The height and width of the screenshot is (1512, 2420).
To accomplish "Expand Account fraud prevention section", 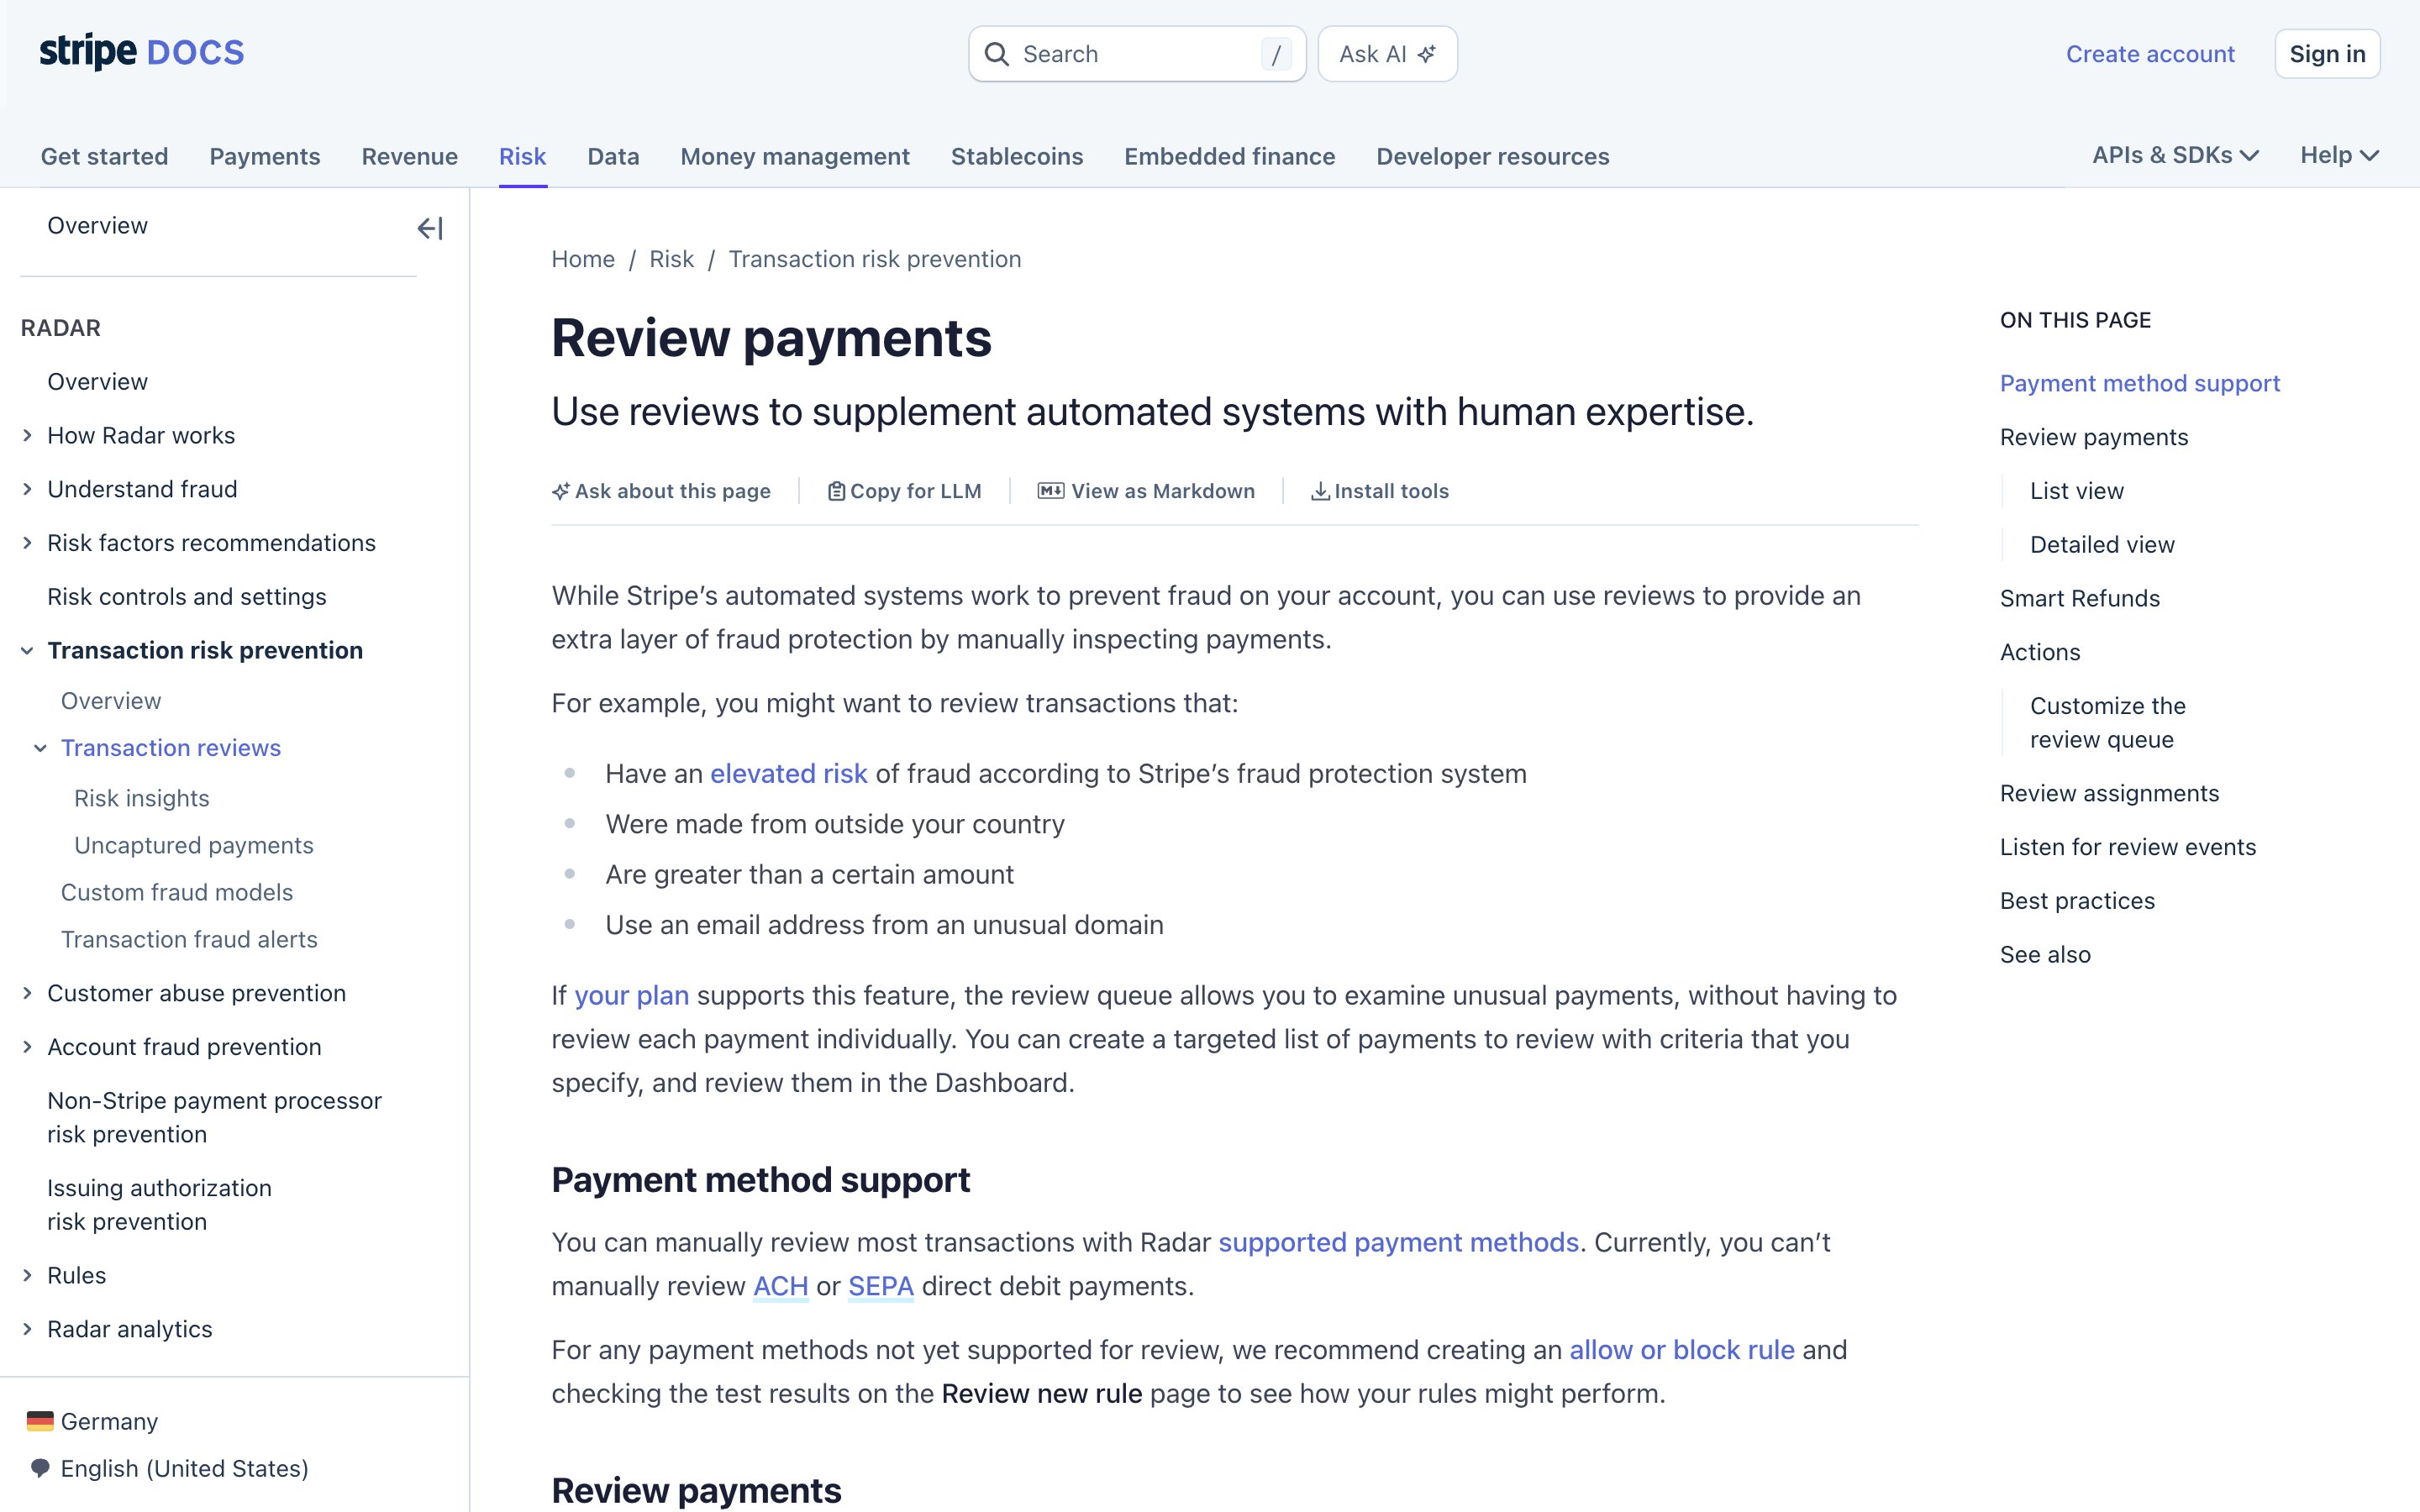I will click(x=27, y=1047).
